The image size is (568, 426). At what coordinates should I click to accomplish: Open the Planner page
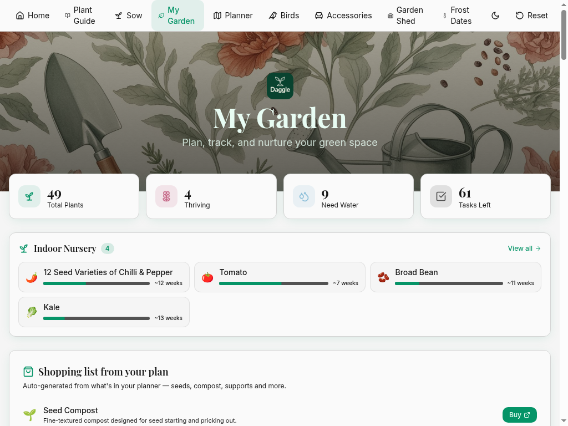click(x=233, y=16)
